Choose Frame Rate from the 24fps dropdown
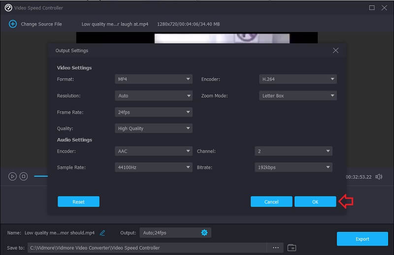 (153, 112)
